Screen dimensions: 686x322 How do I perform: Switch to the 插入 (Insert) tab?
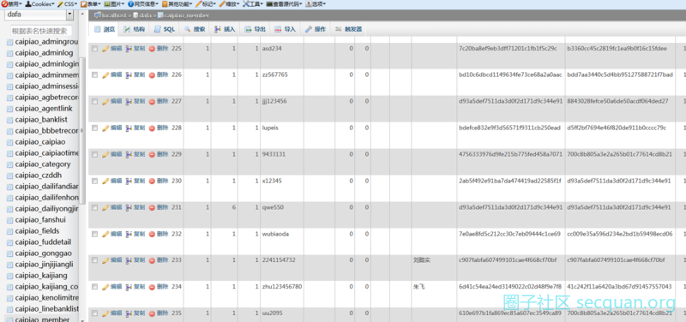click(225, 29)
